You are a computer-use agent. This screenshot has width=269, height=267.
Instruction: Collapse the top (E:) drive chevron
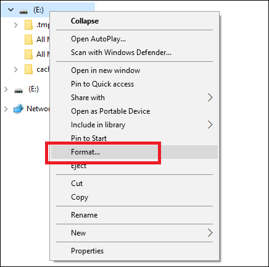point(10,10)
